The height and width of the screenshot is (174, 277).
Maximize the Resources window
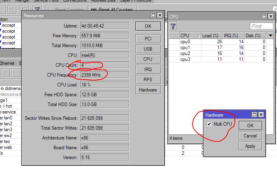(153, 15)
